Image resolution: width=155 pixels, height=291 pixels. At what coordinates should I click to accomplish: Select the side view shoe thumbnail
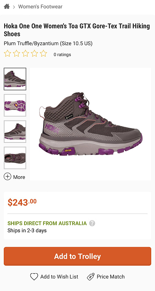(15, 79)
